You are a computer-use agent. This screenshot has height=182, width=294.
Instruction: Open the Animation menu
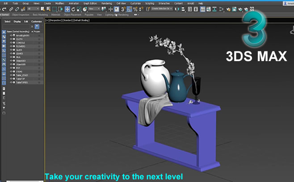(x=74, y=4)
